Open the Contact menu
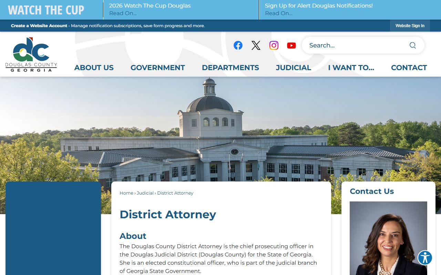 (x=409, y=68)
